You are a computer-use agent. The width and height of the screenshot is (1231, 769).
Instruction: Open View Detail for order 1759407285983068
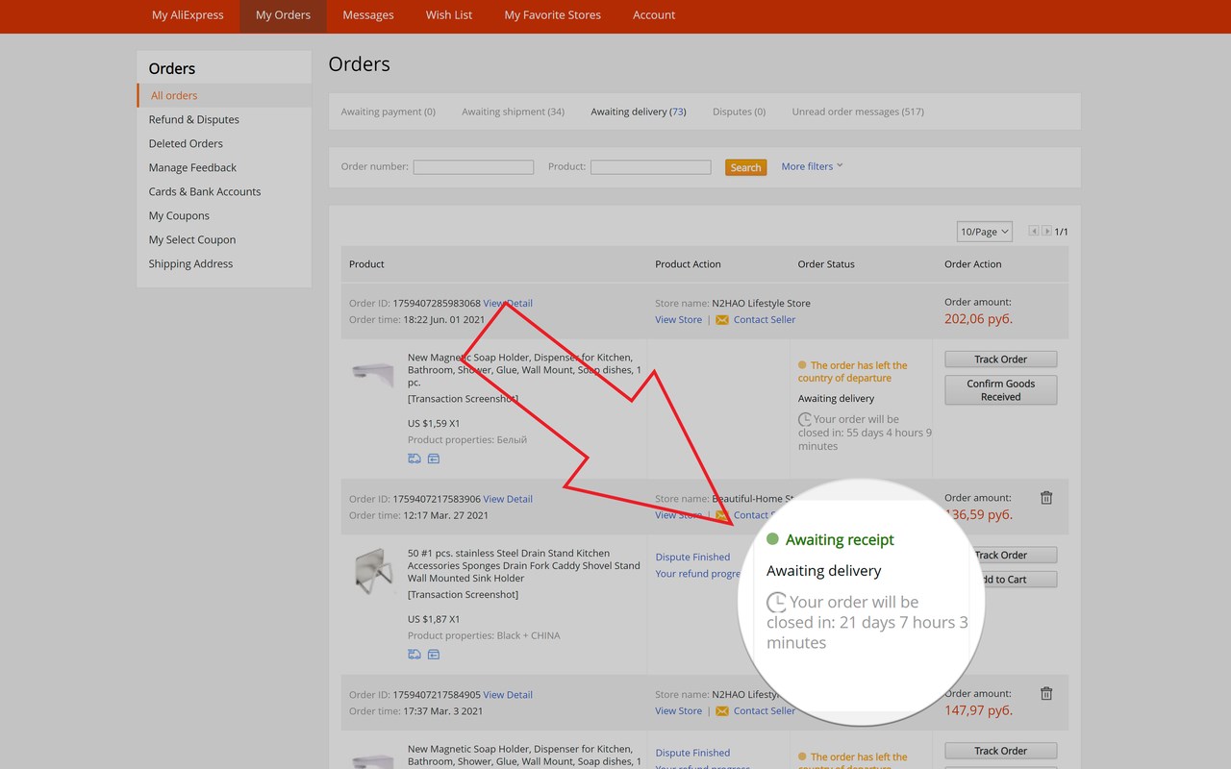click(x=508, y=303)
